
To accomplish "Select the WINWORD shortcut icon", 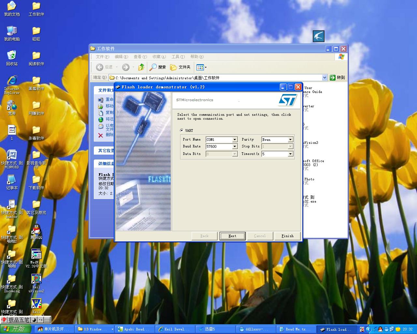I will pyautogui.click(x=12, y=159).
